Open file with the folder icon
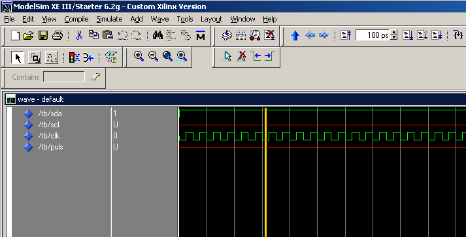The height and width of the screenshot is (237, 466). (29, 36)
